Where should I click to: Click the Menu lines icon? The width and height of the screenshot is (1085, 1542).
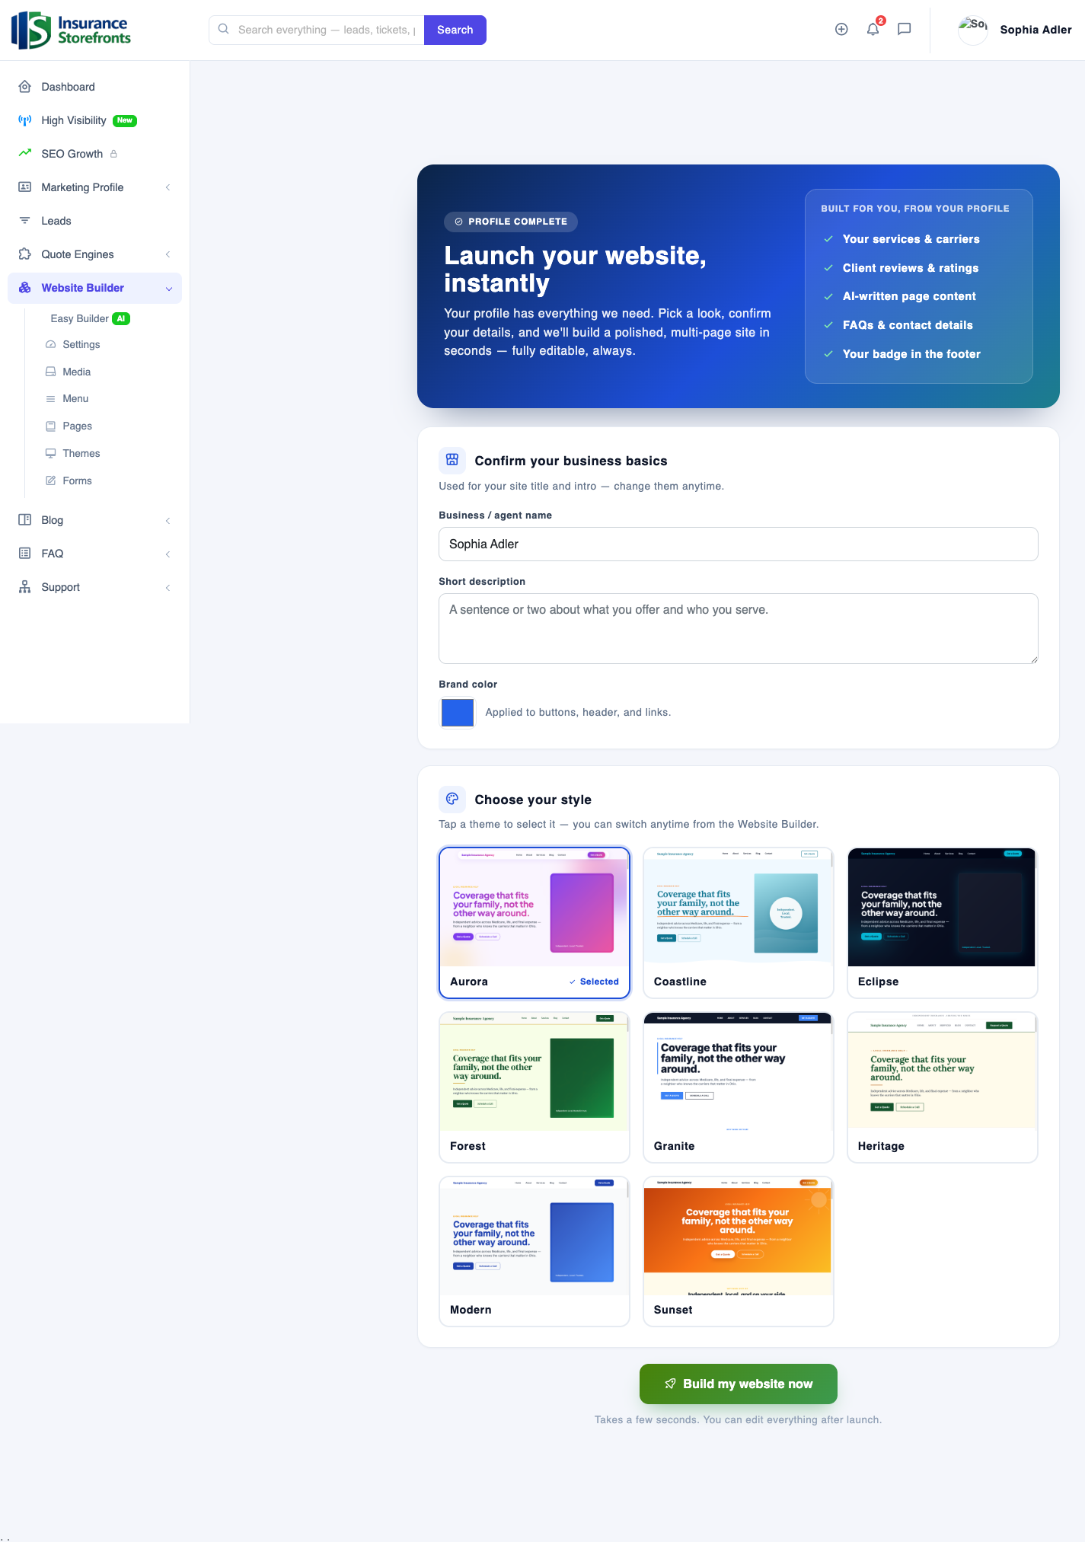point(51,399)
